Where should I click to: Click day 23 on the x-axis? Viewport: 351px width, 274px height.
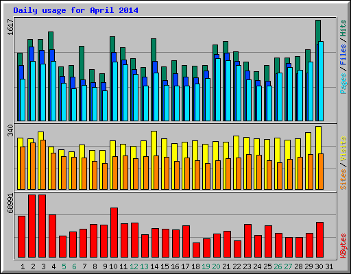247,266
